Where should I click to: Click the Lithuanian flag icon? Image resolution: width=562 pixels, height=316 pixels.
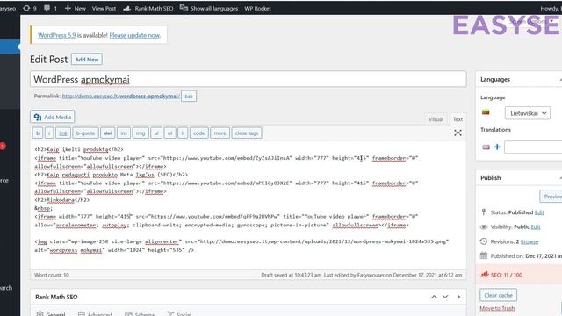click(x=486, y=112)
